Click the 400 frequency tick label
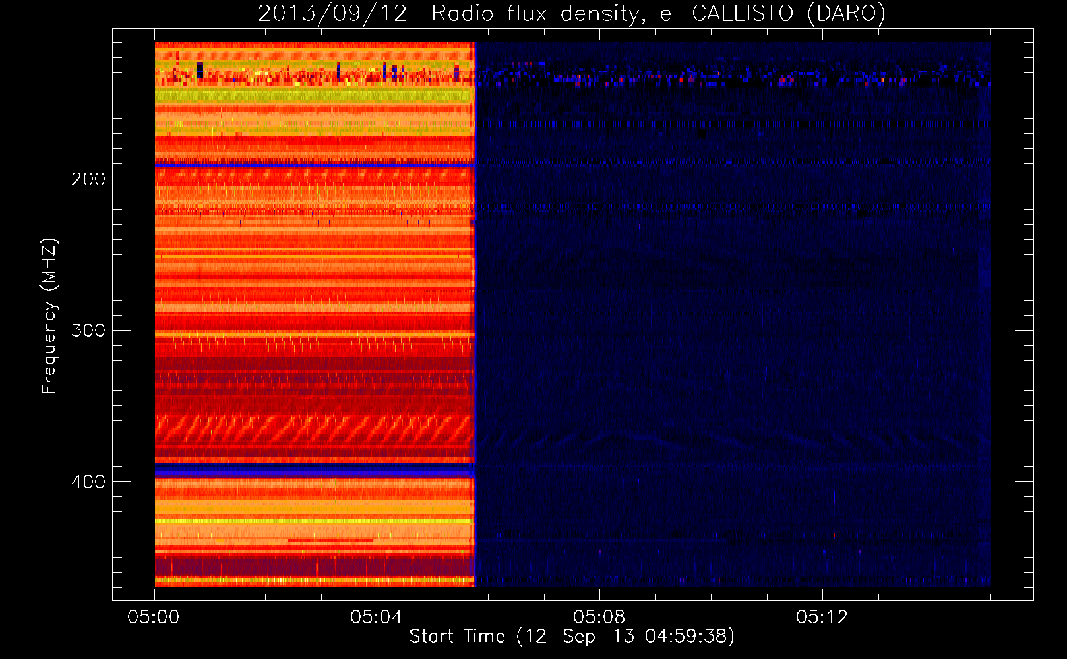 pos(88,482)
